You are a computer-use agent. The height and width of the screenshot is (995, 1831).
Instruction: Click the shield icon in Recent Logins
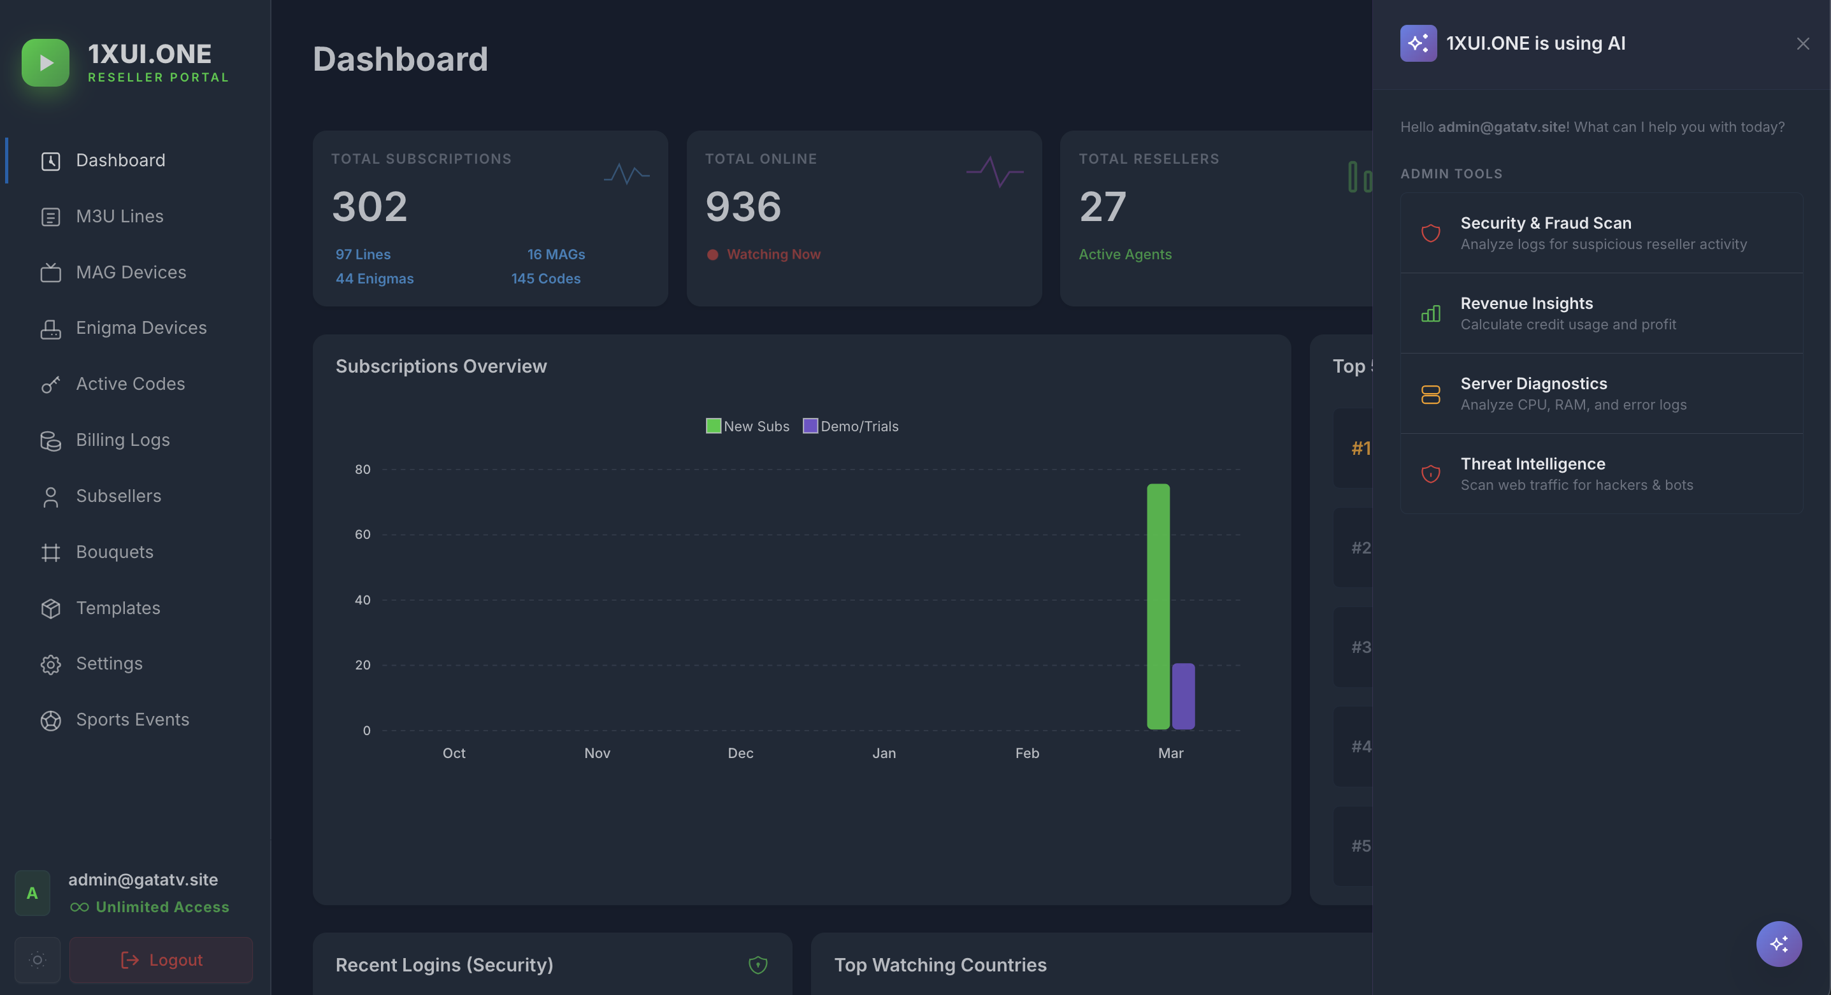(758, 964)
